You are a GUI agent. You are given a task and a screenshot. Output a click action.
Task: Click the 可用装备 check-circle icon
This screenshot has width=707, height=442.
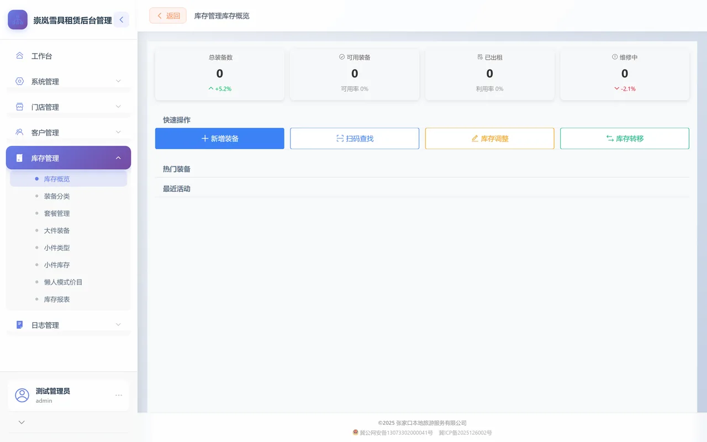click(x=342, y=57)
